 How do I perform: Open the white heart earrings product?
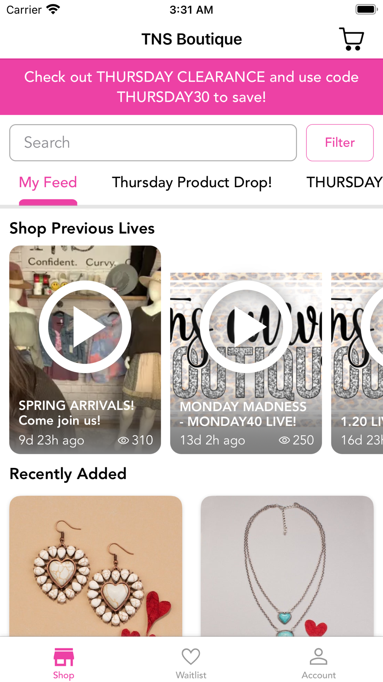click(x=96, y=566)
